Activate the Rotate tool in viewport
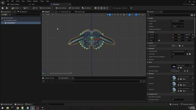Image resolution: width=196 pixels, height=110 pixels. pos(112,15)
